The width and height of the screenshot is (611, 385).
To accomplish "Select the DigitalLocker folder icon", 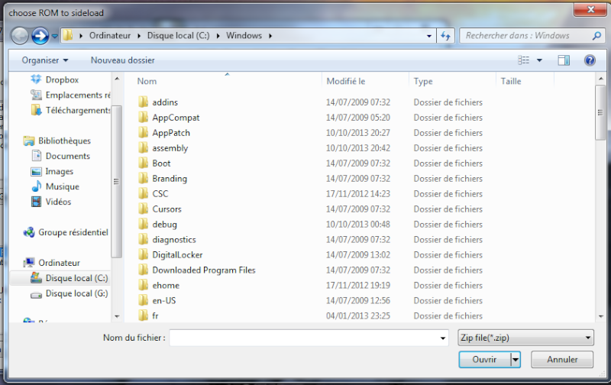I will [x=143, y=254].
